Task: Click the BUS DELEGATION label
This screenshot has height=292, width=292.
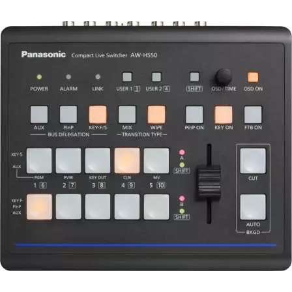Action: [68, 134]
